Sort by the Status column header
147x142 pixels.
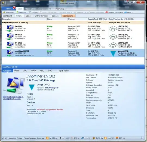point(57,19)
